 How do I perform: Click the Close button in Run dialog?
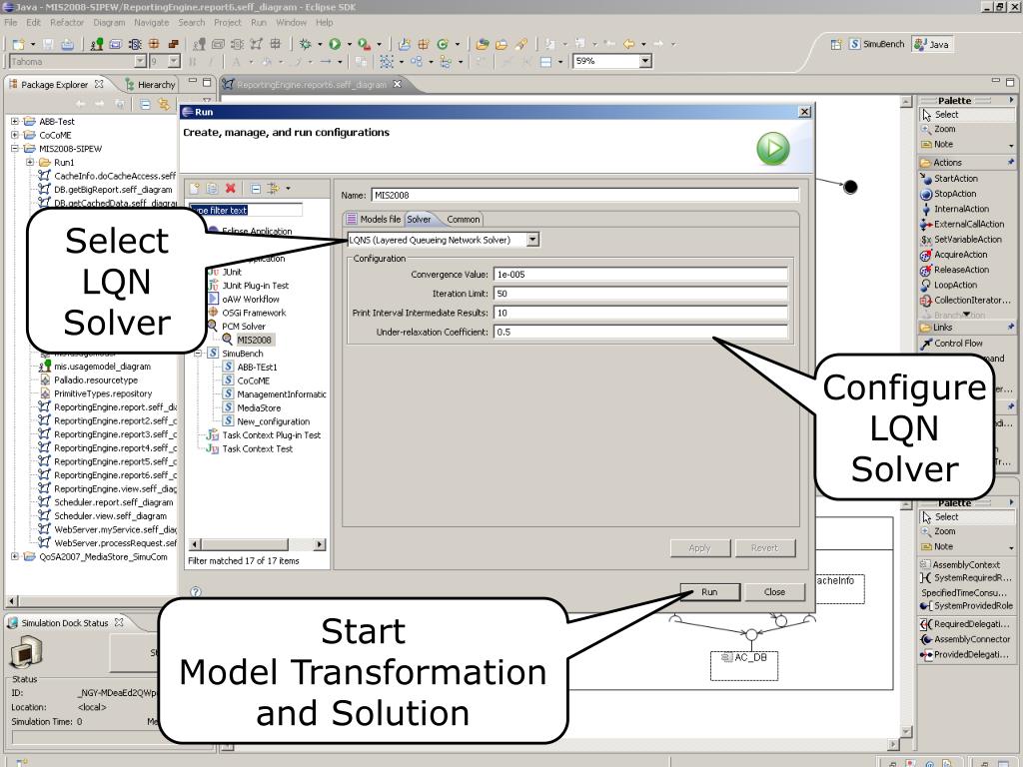(774, 592)
